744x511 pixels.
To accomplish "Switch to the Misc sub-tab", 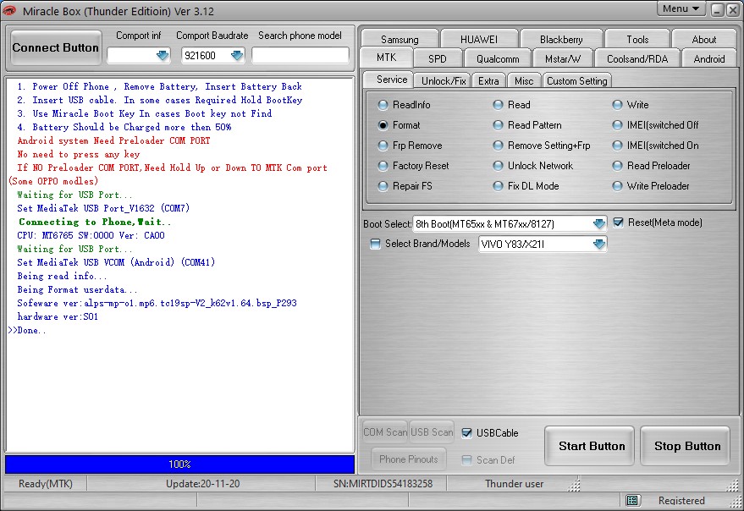I will pos(524,80).
